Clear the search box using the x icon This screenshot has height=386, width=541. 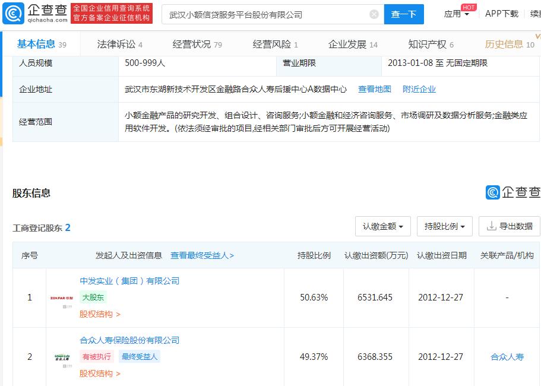tap(373, 14)
